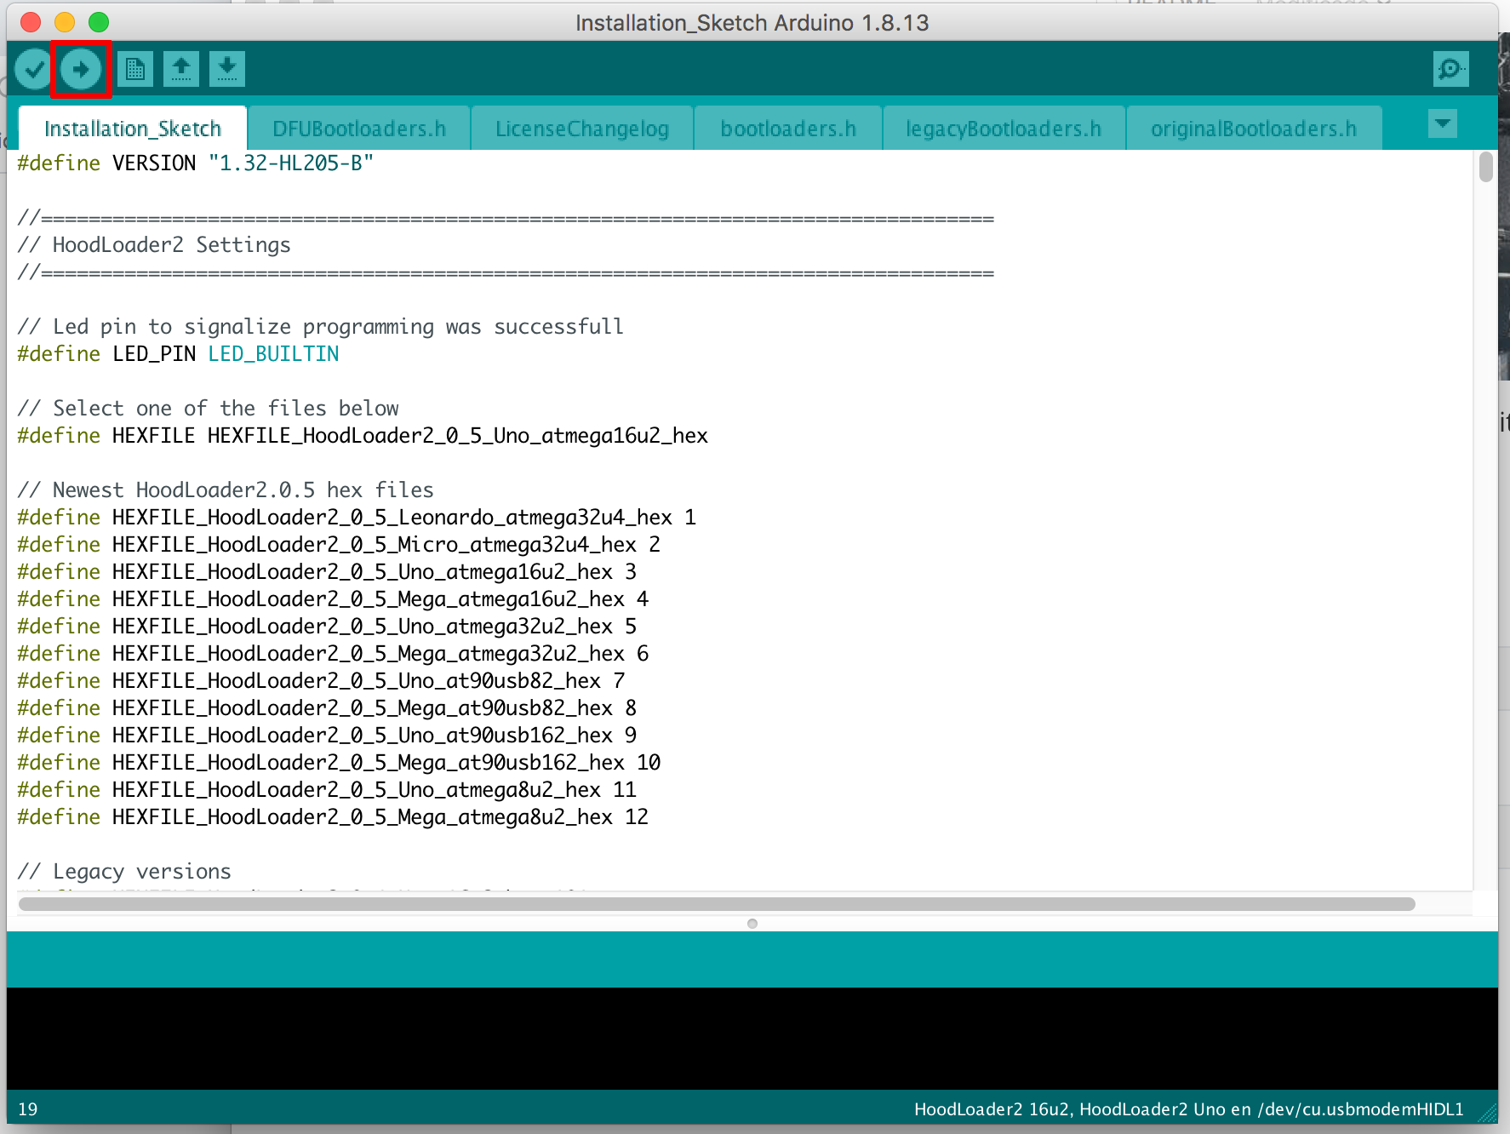
Task: Click the Uno_atmega8u2_hex 11 define line
Action: pyautogui.click(x=327, y=789)
